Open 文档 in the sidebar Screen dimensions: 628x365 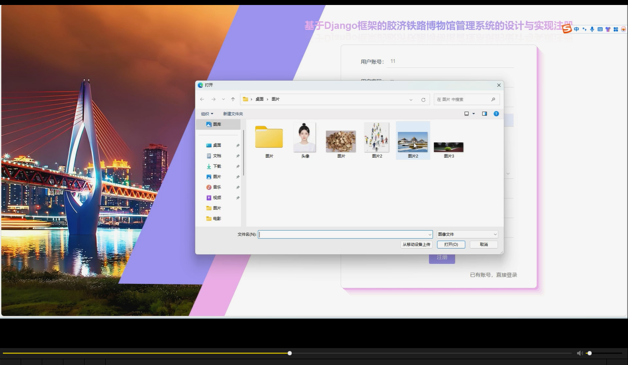(x=217, y=156)
